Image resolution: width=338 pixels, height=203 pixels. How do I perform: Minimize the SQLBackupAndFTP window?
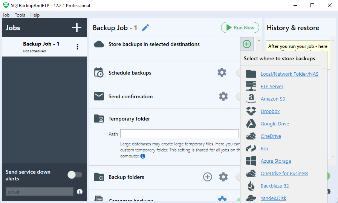coord(295,5)
